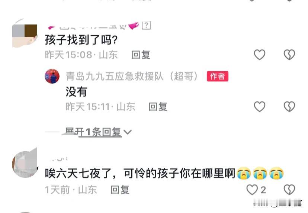Open the author 青岛九九五应急救援队 avatar
The width and height of the screenshot is (308, 213).
pos(52,76)
